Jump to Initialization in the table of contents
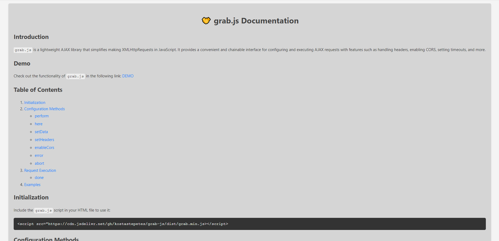 (35, 103)
